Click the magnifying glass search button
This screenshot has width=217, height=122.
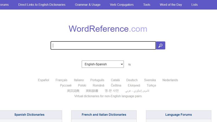point(161,45)
